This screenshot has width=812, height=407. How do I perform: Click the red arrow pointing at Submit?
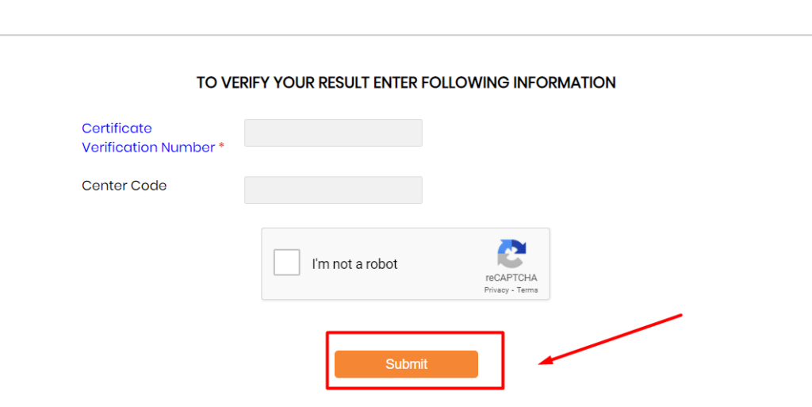(x=611, y=340)
